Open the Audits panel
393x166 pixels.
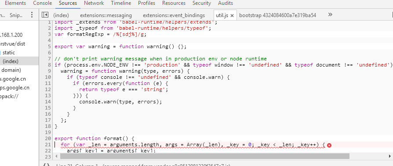point(226,3)
